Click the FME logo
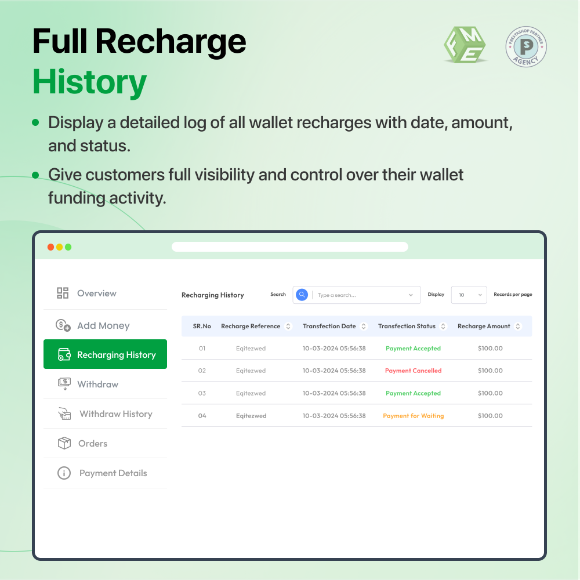This screenshot has height=580, width=580. (x=465, y=46)
